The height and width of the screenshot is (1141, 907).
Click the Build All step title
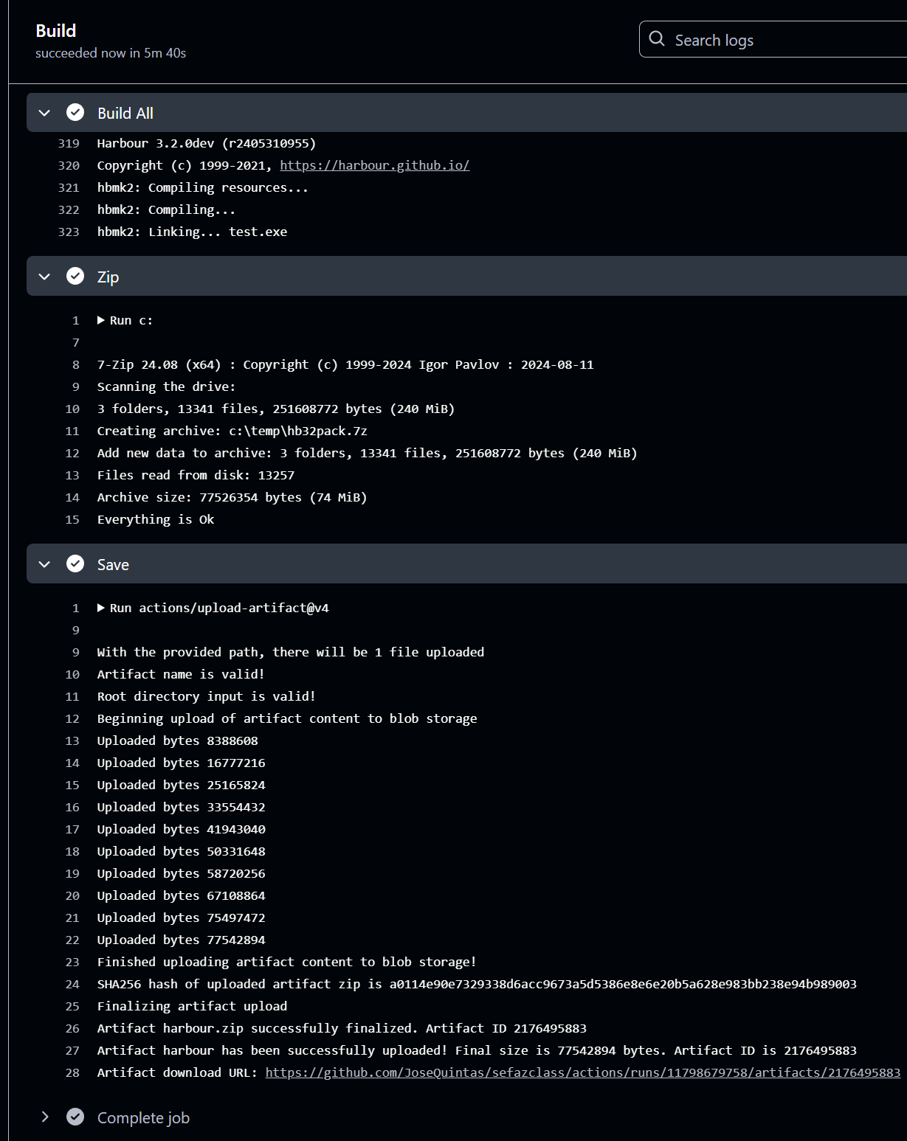click(125, 113)
